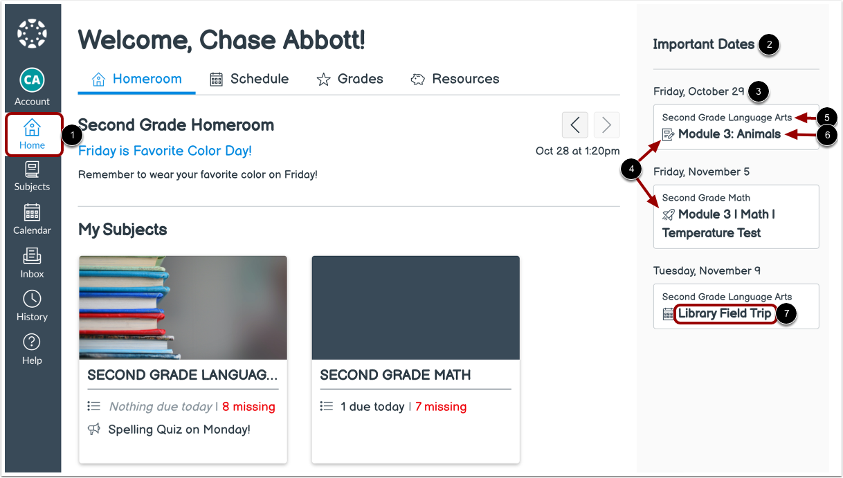
Task: Select the Homeroom tab
Action: point(137,79)
